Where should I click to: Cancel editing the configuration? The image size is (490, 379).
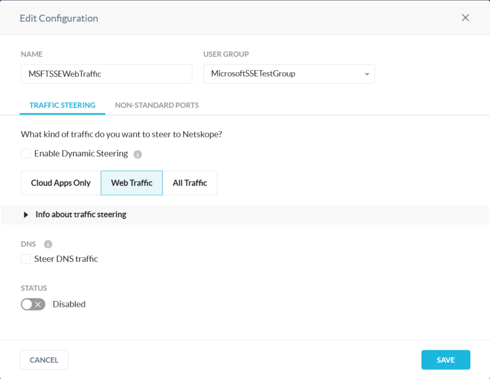pos(44,359)
